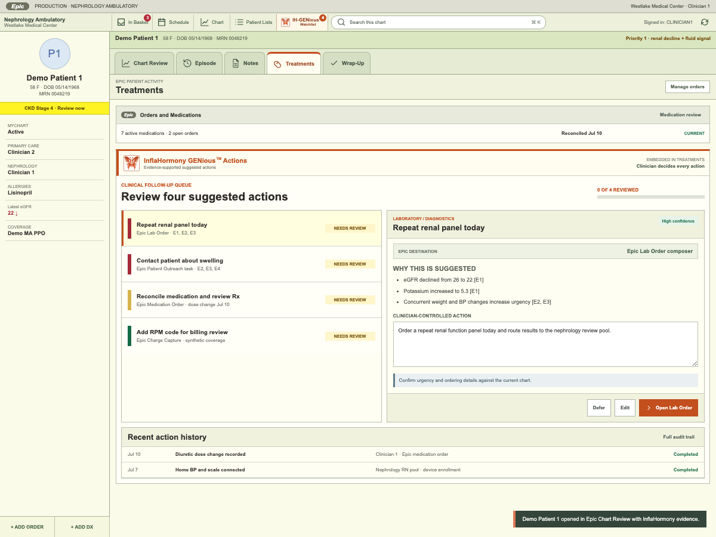Click NEEDS REVIEW badge for Contact patient row
Screen dimensions: 716x537
click(350, 264)
